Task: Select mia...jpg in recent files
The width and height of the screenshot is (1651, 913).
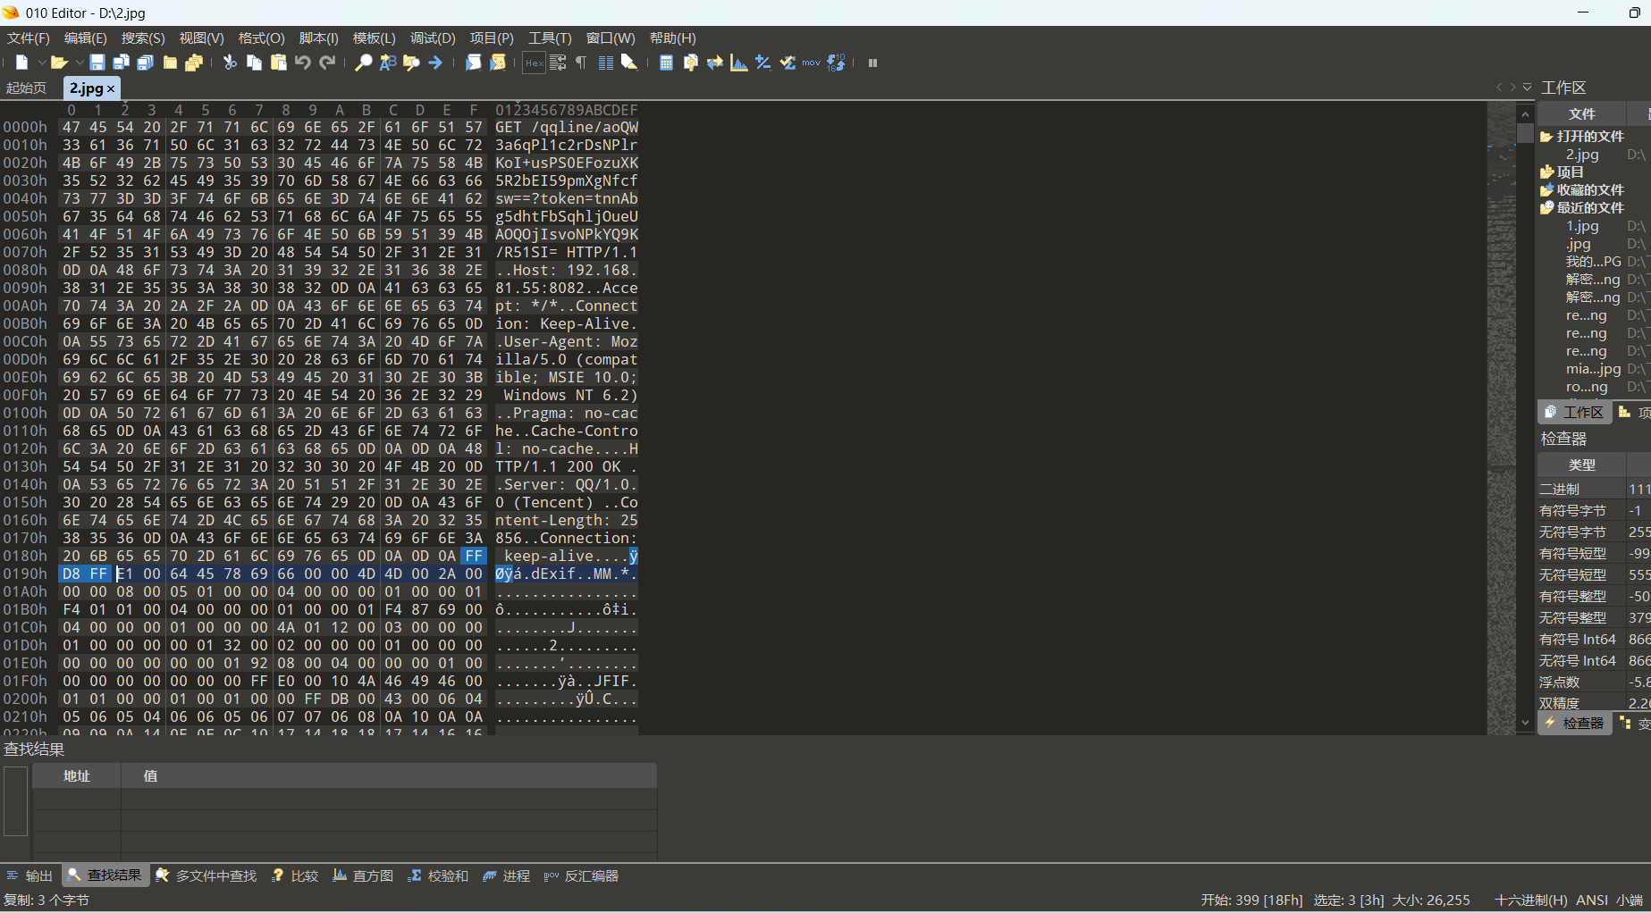Action: pyautogui.click(x=1593, y=369)
